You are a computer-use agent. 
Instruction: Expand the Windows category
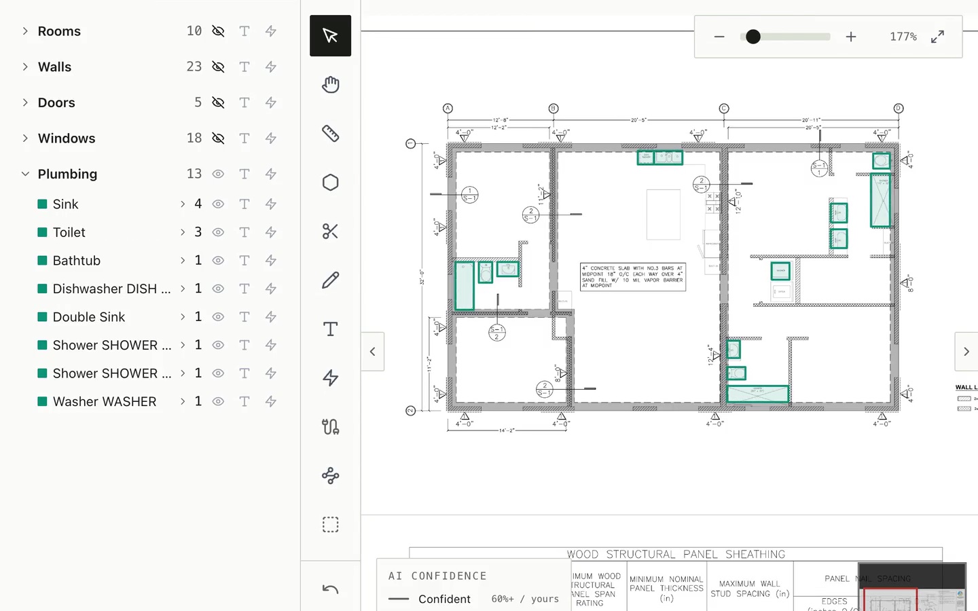[25, 138]
